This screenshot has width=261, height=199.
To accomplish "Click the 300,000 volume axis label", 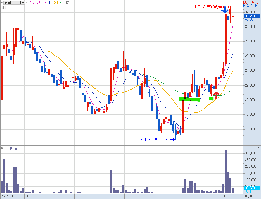I will pyautogui.click(x=251, y=153).
